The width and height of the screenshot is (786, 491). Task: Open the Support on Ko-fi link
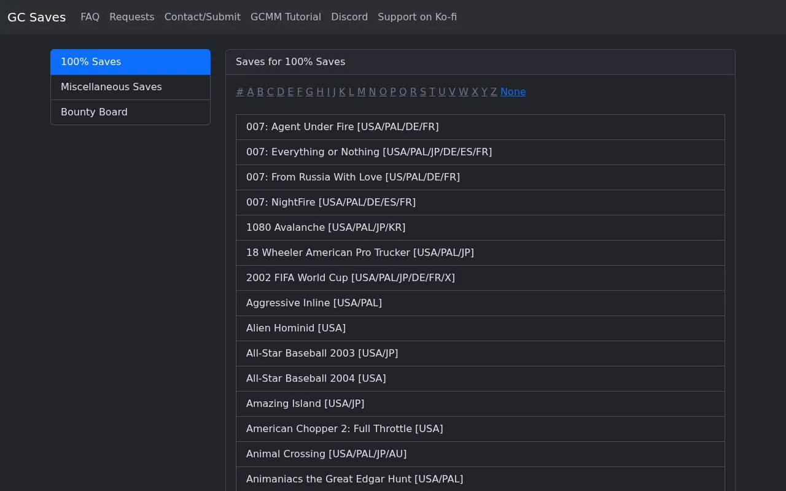pos(417,17)
